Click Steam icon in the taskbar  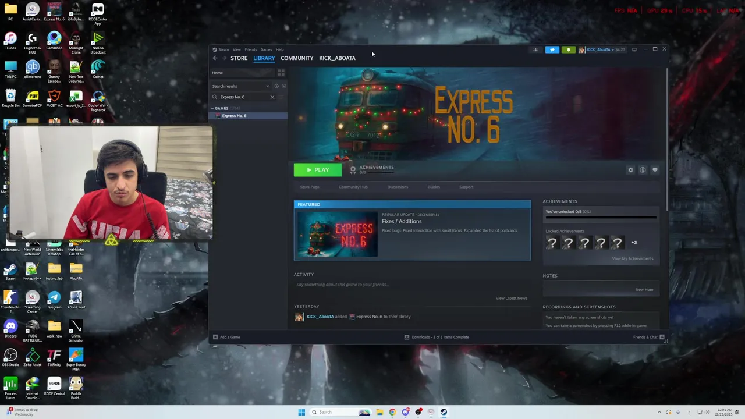pos(444,412)
